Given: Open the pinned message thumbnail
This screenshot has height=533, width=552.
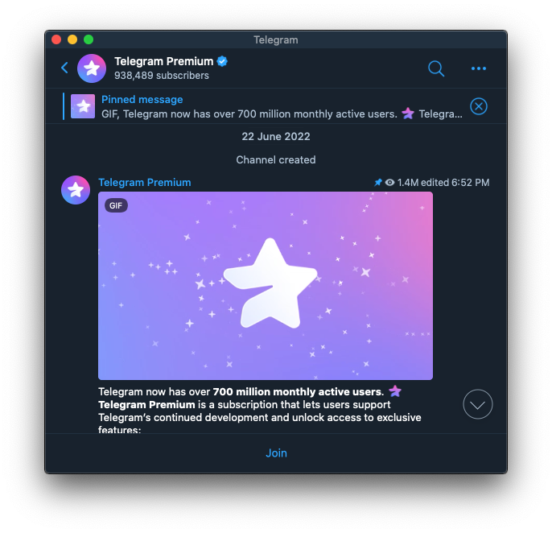Looking at the screenshot, I should [x=83, y=106].
